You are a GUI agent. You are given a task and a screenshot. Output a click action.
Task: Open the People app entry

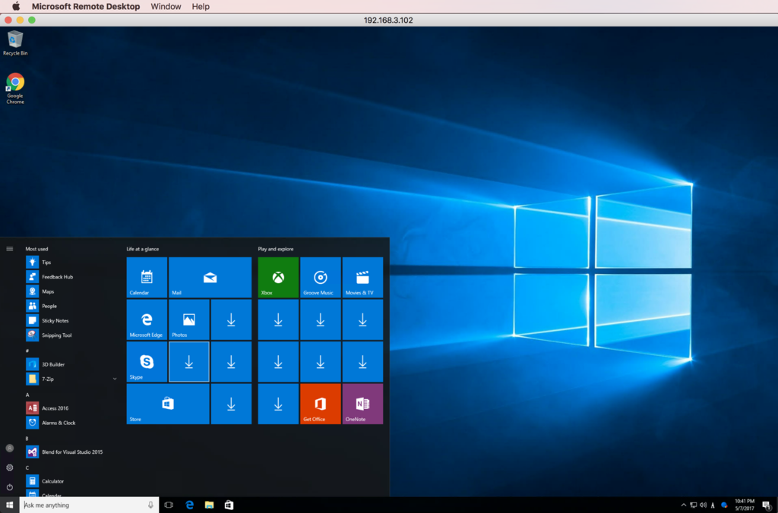[72, 306]
